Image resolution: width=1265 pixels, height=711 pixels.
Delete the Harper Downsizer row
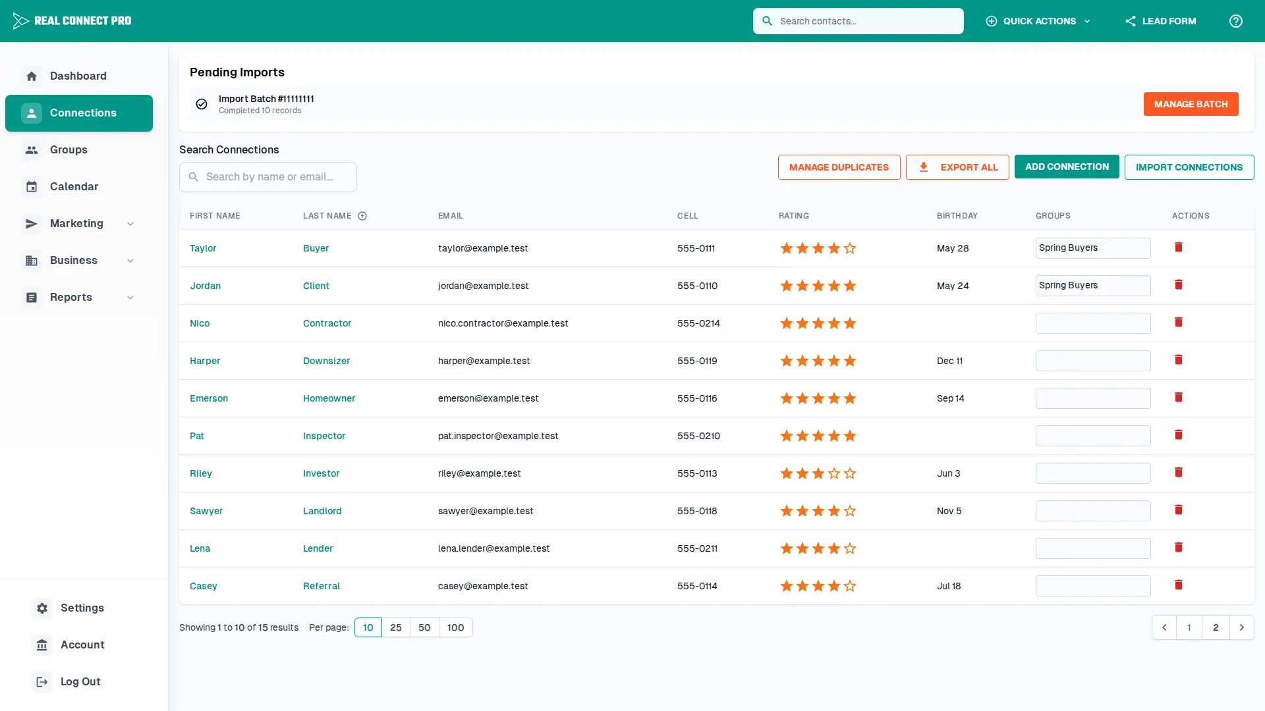click(1179, 359)
